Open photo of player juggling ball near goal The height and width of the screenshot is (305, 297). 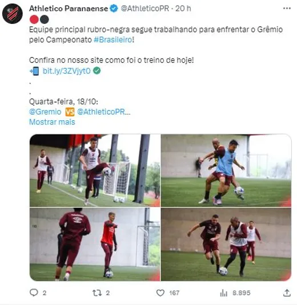95,170
